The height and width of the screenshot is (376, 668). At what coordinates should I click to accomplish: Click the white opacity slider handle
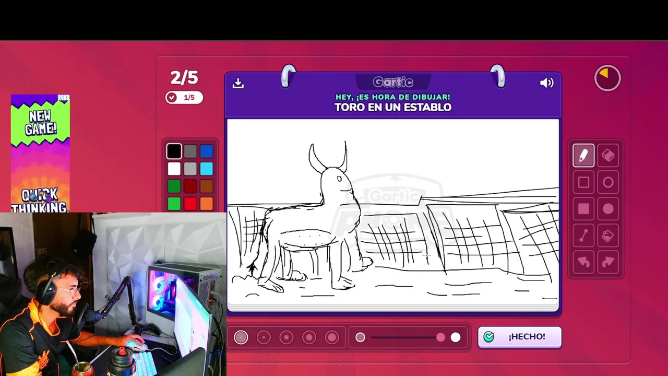(x=456, y=337)
